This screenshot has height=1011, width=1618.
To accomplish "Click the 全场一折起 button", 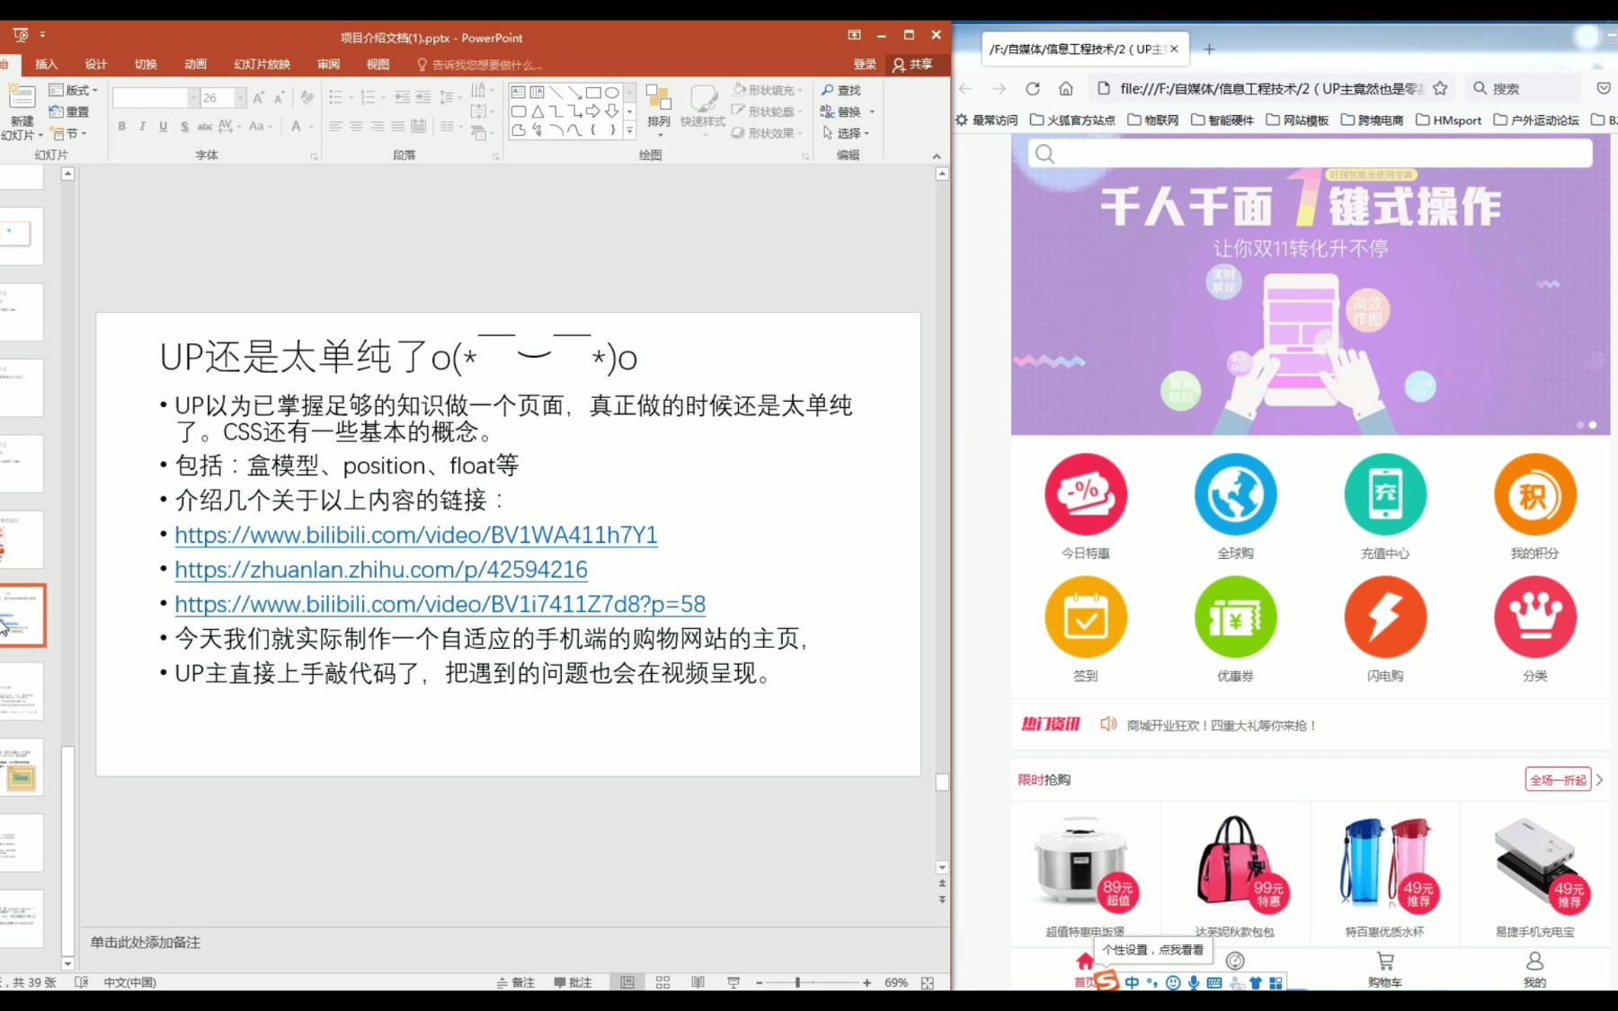I will (1558, 780).
